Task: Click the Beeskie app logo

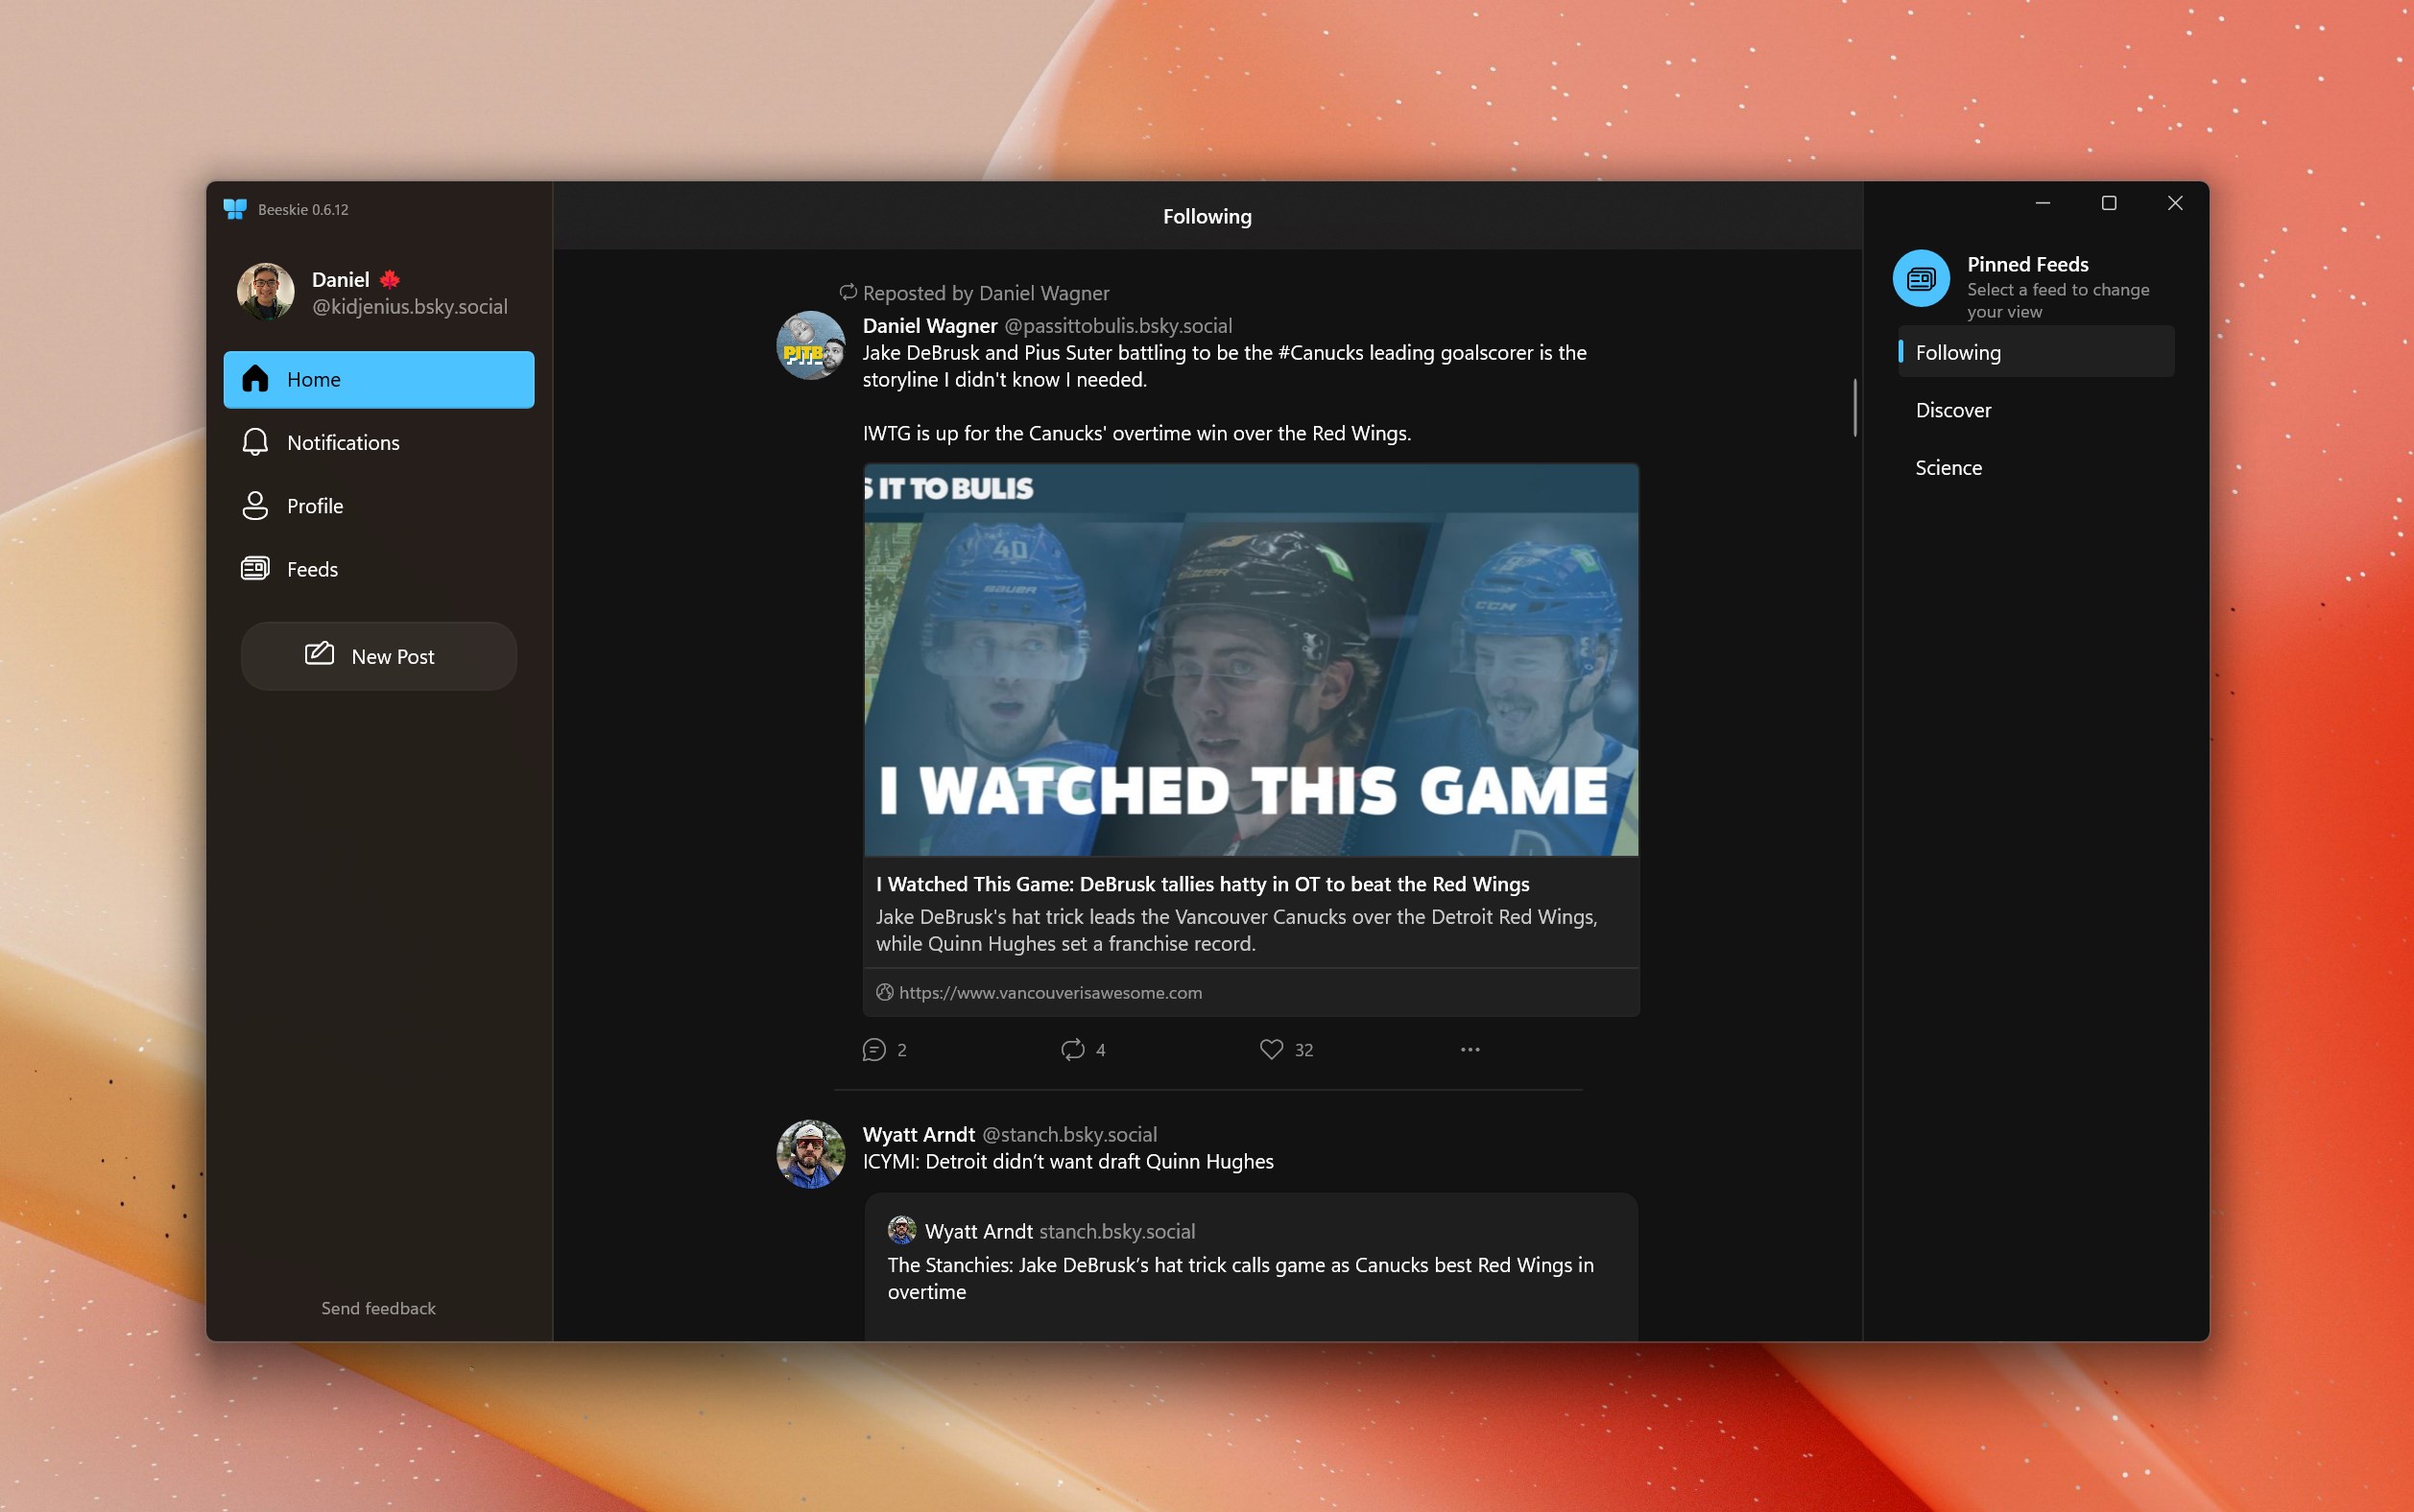Action: pyautogui.click(x=235, y=208)
